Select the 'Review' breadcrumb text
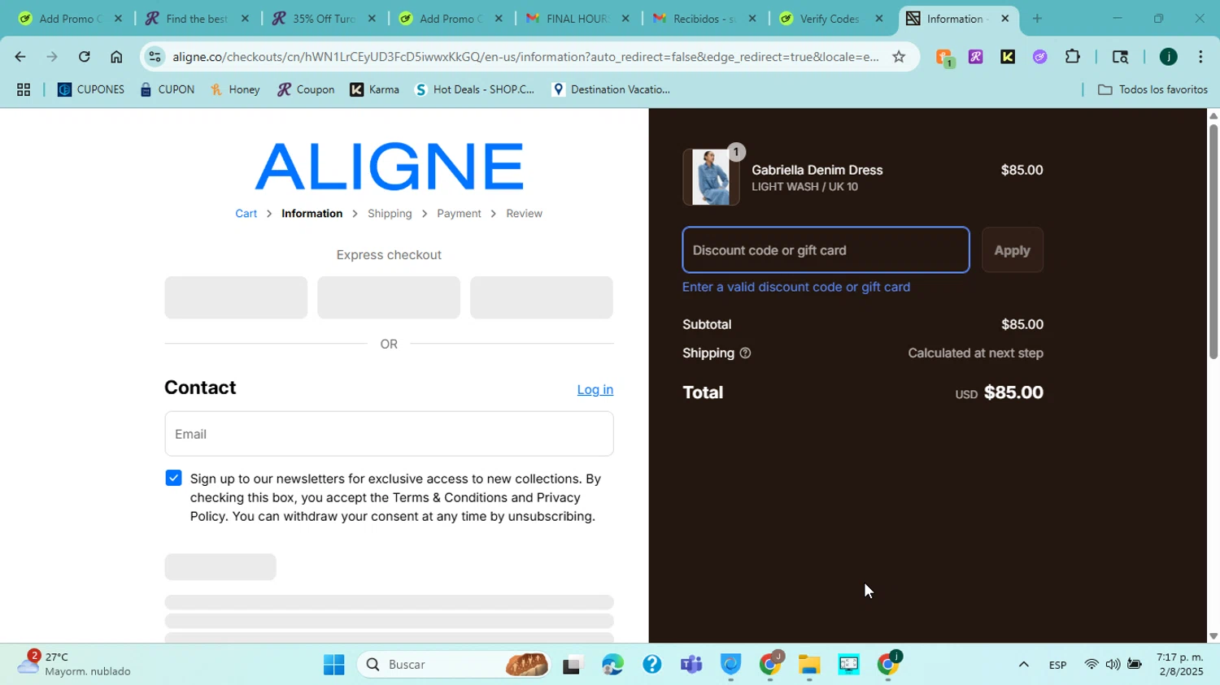The width and height of the screenshot is (1220, 685). click(x=524, y=214)
